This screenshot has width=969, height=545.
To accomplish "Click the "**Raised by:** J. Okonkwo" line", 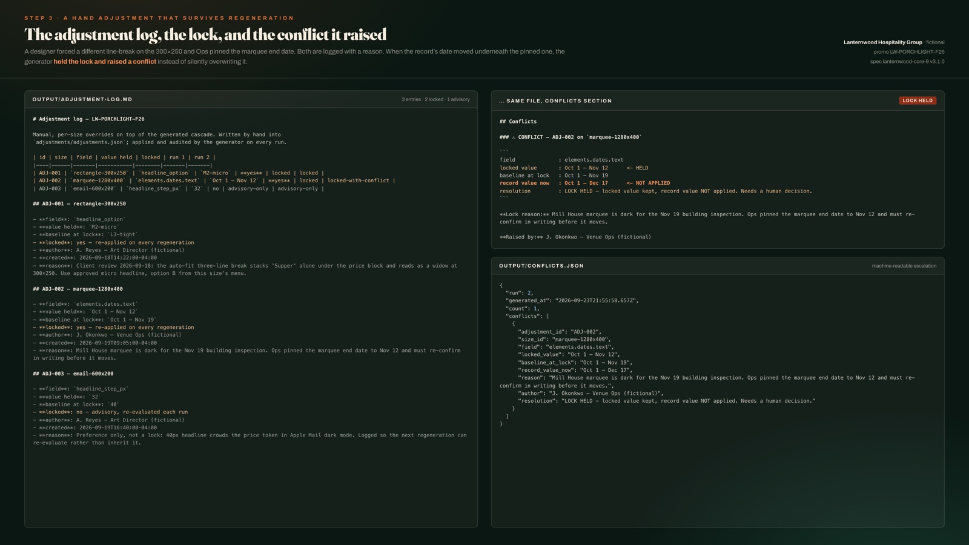I will pyautogui.click(x=575, y=237).
